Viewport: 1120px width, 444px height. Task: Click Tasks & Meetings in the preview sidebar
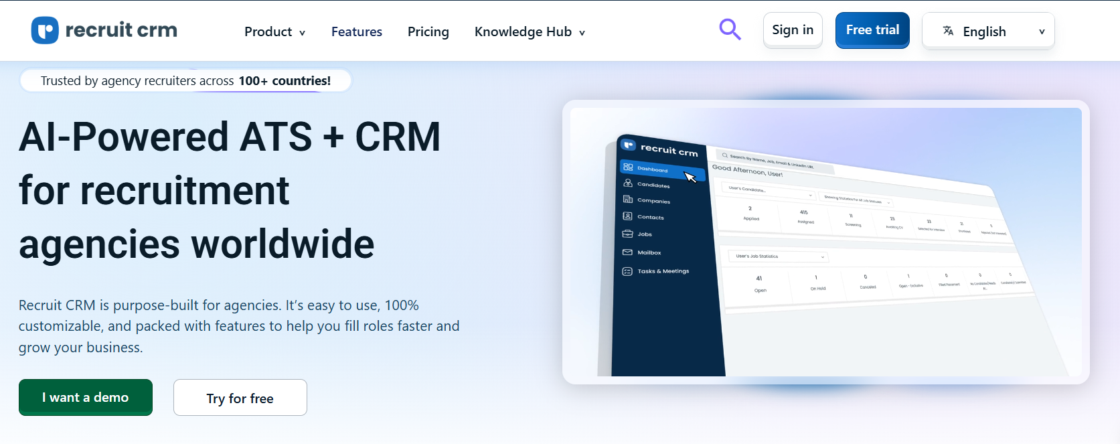[656, 271]
